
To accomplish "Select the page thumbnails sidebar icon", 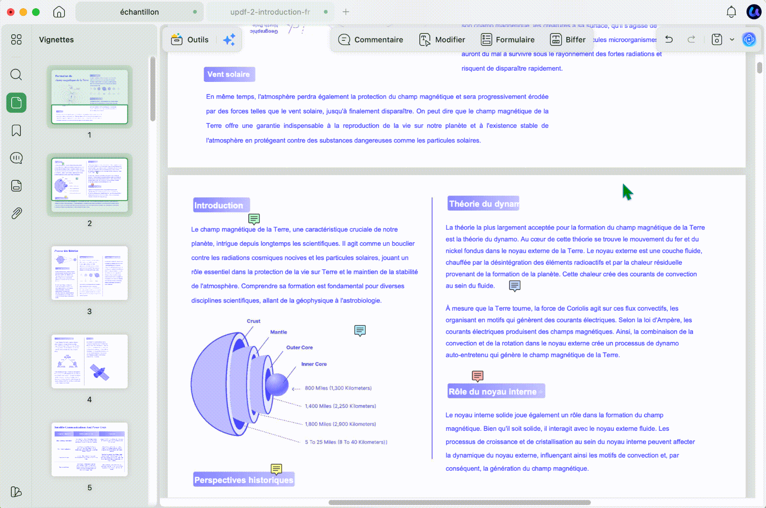I will [x=16, y=103].
